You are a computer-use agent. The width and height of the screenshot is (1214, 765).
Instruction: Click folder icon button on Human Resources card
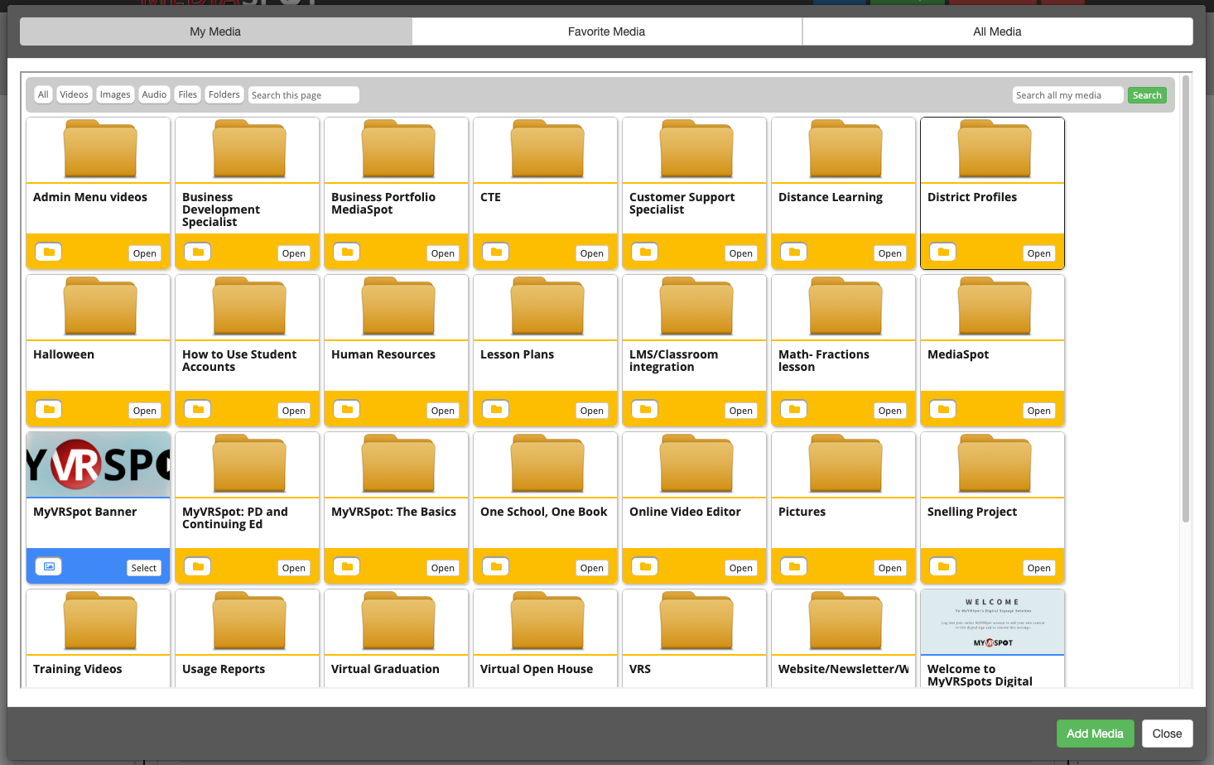point(347,409)
